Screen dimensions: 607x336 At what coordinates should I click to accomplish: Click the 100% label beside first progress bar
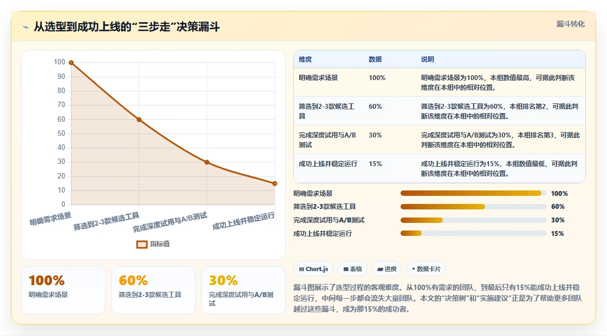[x=559, y=193]
